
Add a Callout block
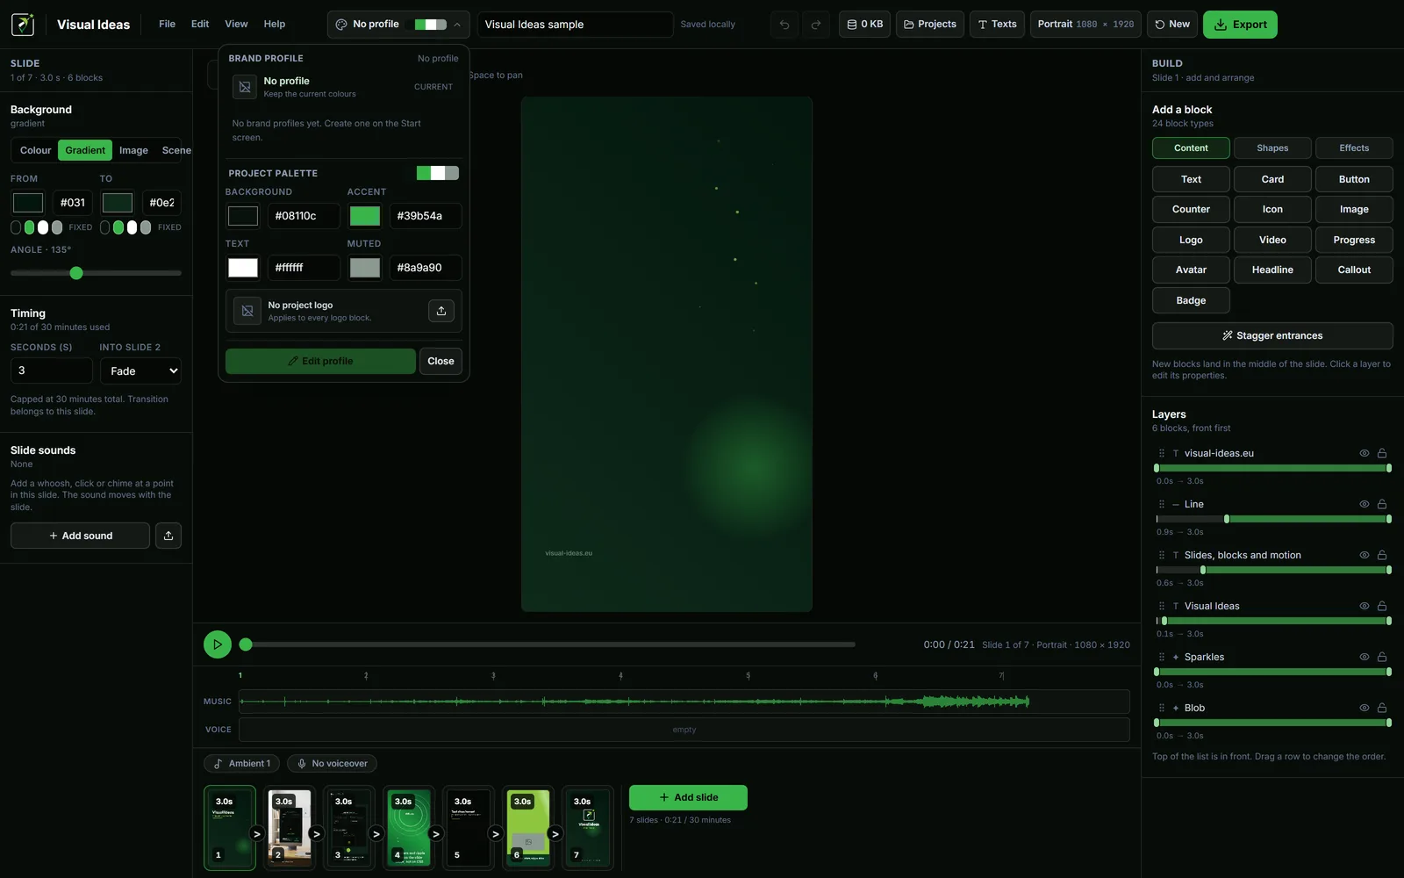tap(1354, 270)
